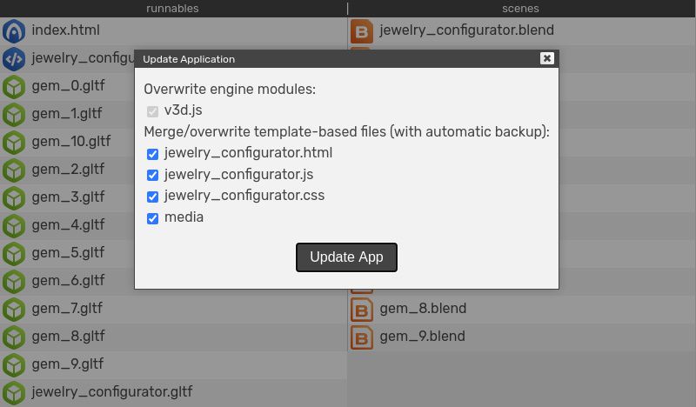Click the gem_0.gltf file icon
Viewport: 696px width, 407px height.
tap(14, 87)
